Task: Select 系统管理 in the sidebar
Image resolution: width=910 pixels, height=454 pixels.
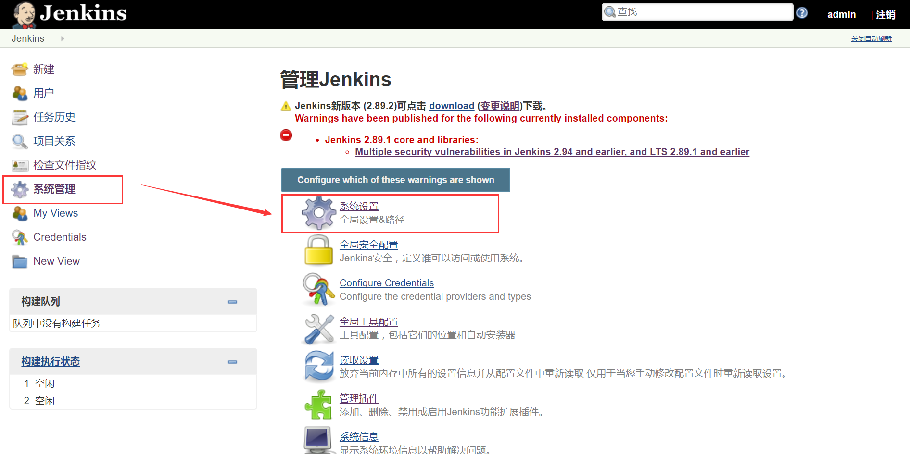Action: [x=54, y=189]
